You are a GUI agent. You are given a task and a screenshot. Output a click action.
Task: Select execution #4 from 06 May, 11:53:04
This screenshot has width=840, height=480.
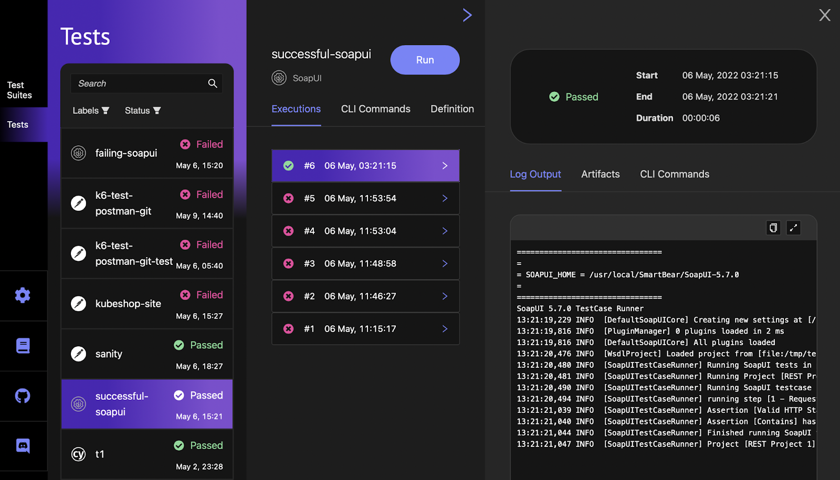coord(365,231)
